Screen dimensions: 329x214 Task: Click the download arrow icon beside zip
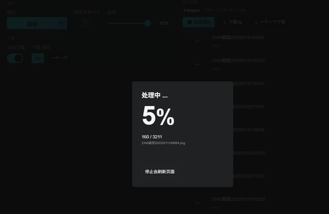tap(224, 22)
